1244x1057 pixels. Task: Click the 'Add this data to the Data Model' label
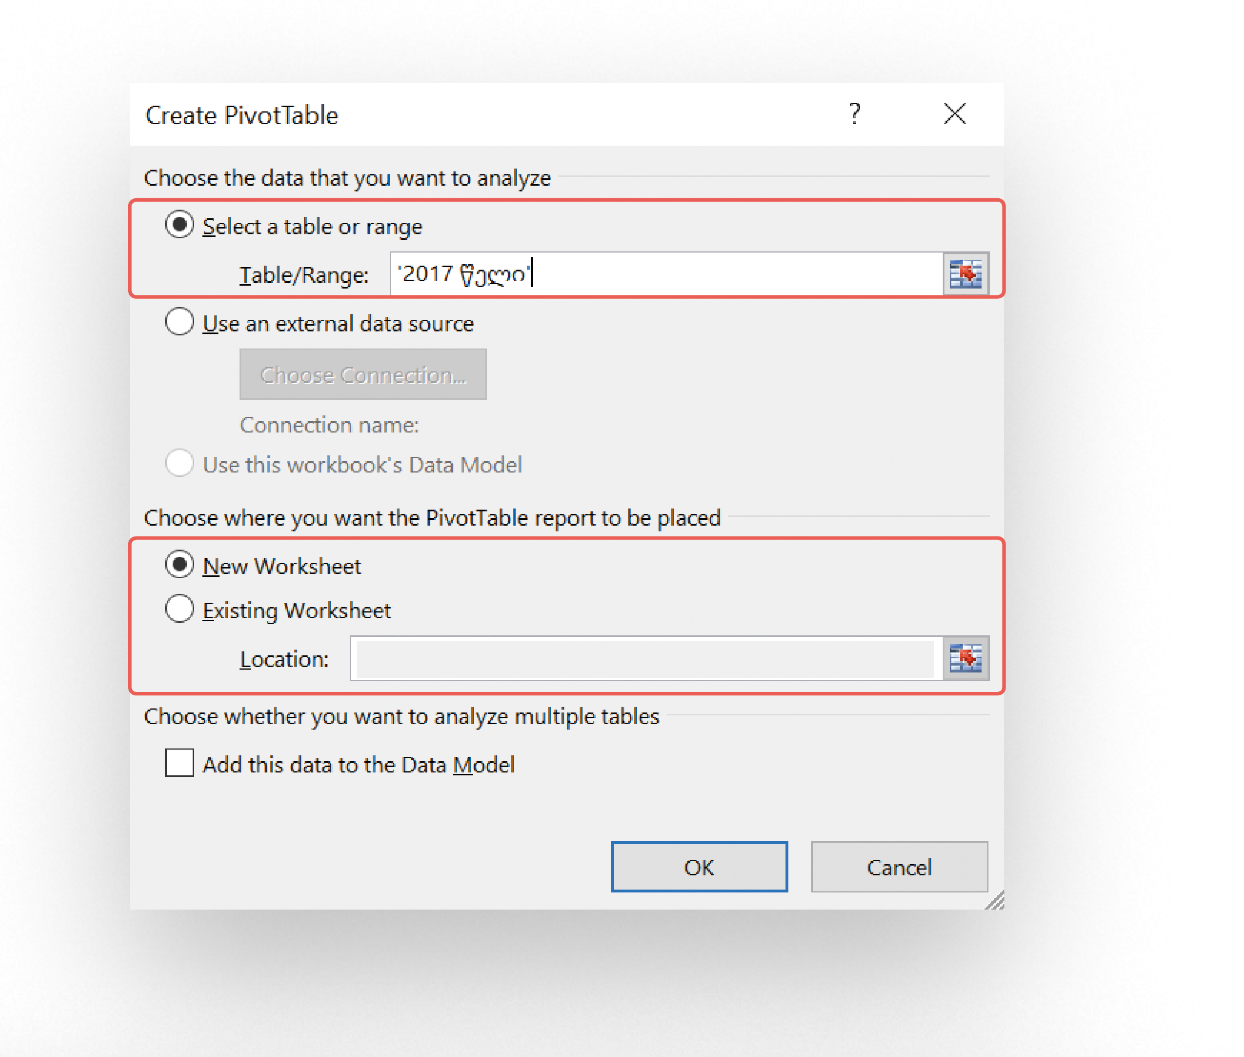(358, 764)
